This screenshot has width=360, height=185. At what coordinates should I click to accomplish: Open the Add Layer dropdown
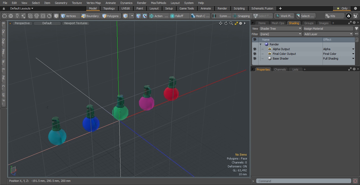328,34
